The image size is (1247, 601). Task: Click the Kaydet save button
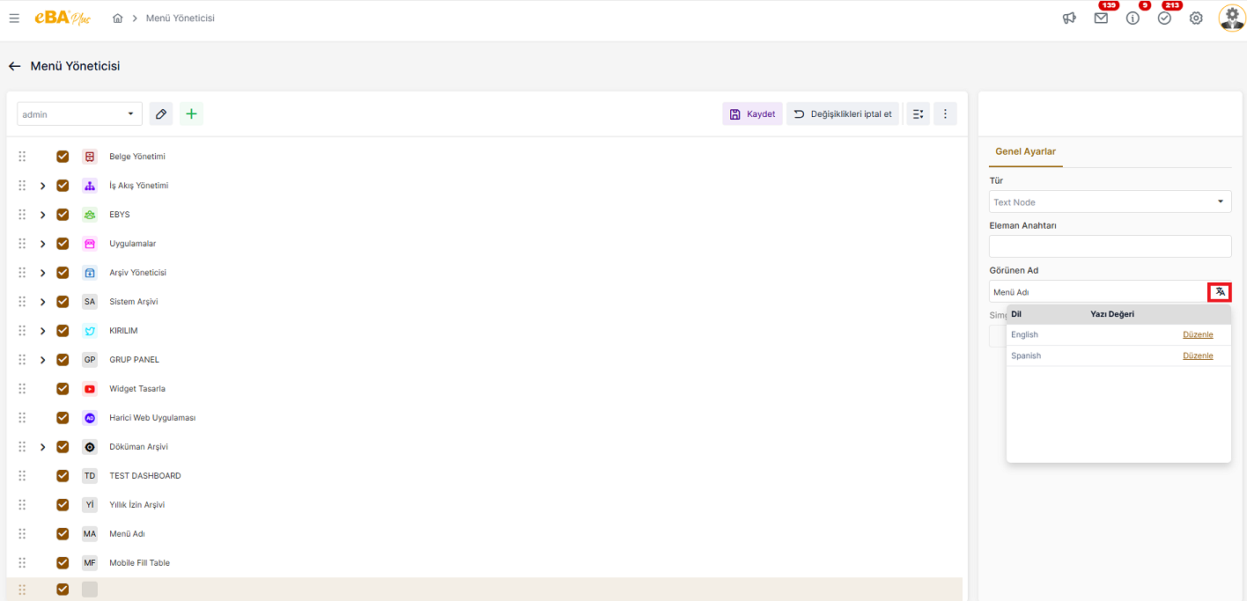752,114
